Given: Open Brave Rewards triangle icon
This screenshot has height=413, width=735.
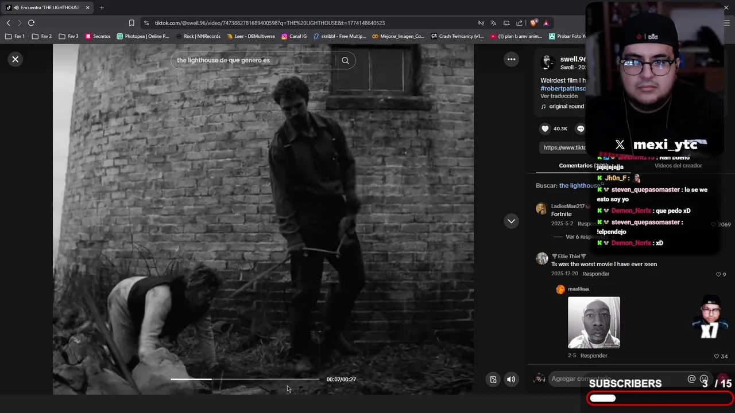Looking at the screenshot, I should [x=546, y=23].
